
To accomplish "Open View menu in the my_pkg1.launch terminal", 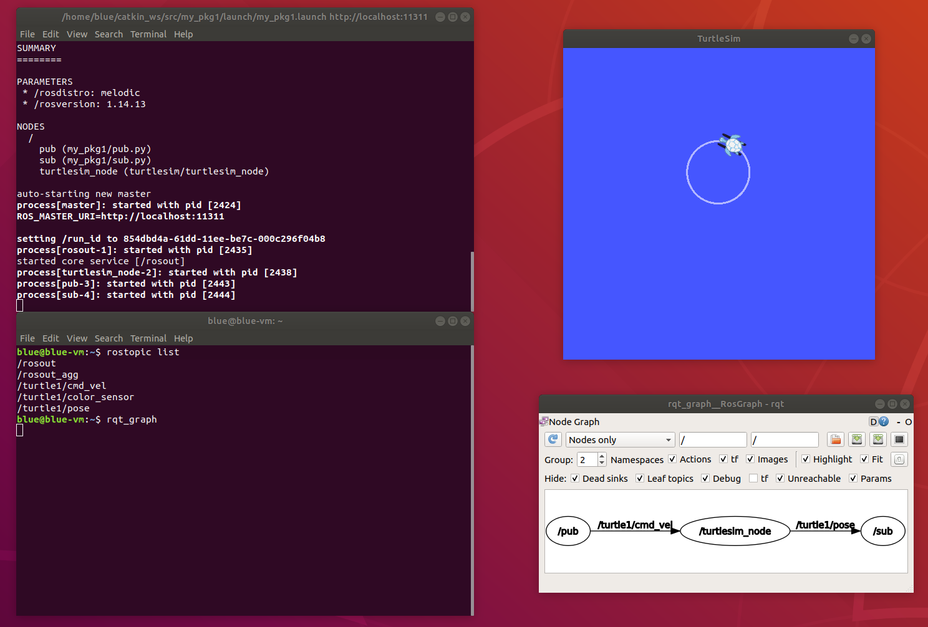I will point(77,34).
